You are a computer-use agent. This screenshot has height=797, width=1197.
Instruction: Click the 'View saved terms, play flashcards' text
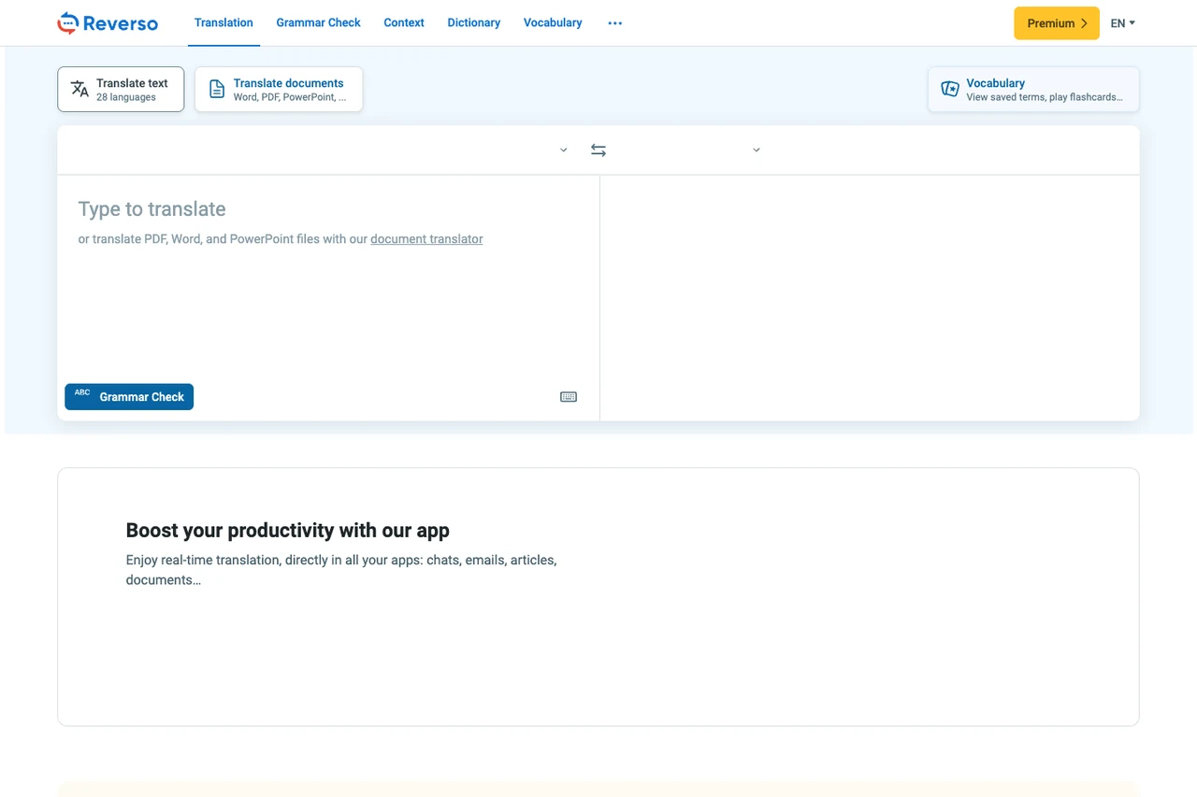point(1045,97)
